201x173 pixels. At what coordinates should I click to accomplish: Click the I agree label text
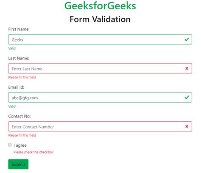click(x=20, y=145)
